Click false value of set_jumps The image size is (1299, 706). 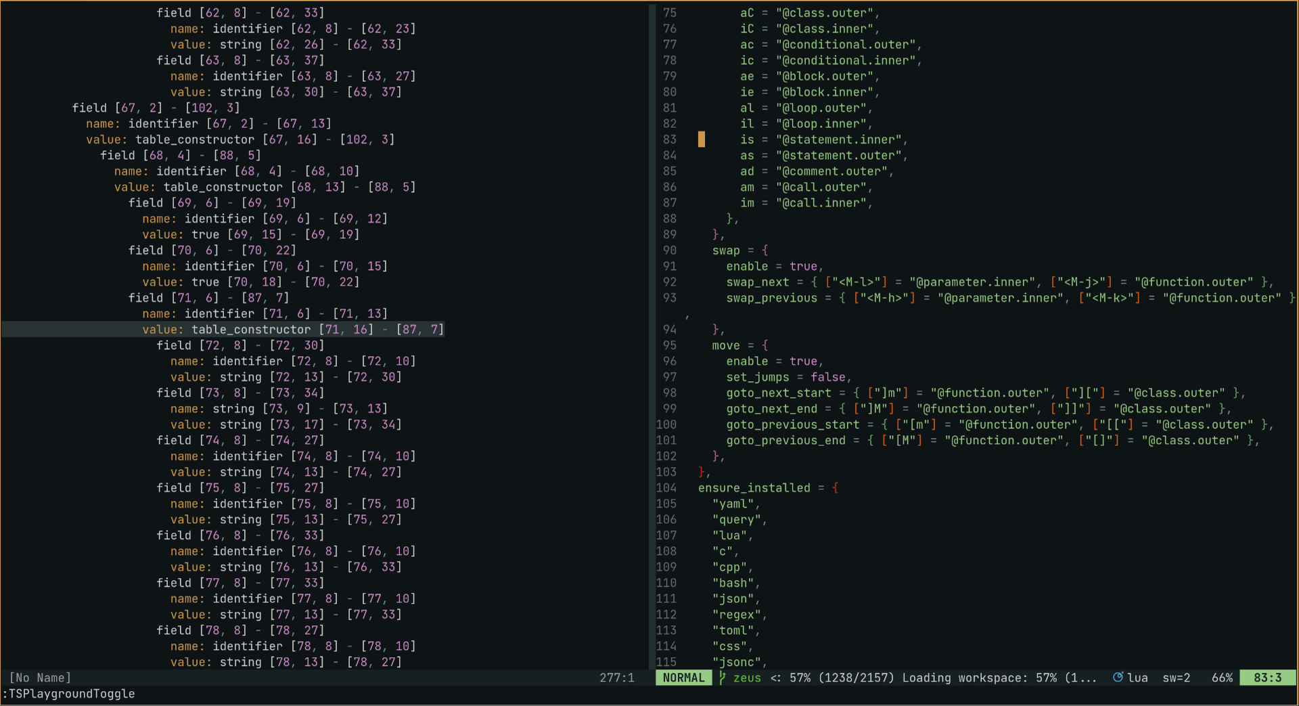click(829, 377)
